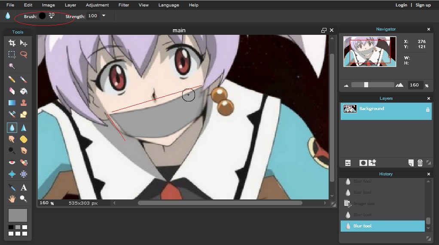Select the Crop tool

[12, 43]
